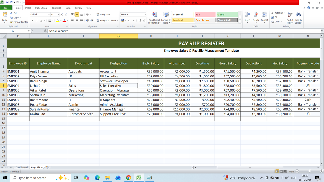
Task: Toggle bottom align button
Action: (x=81, y=15)
